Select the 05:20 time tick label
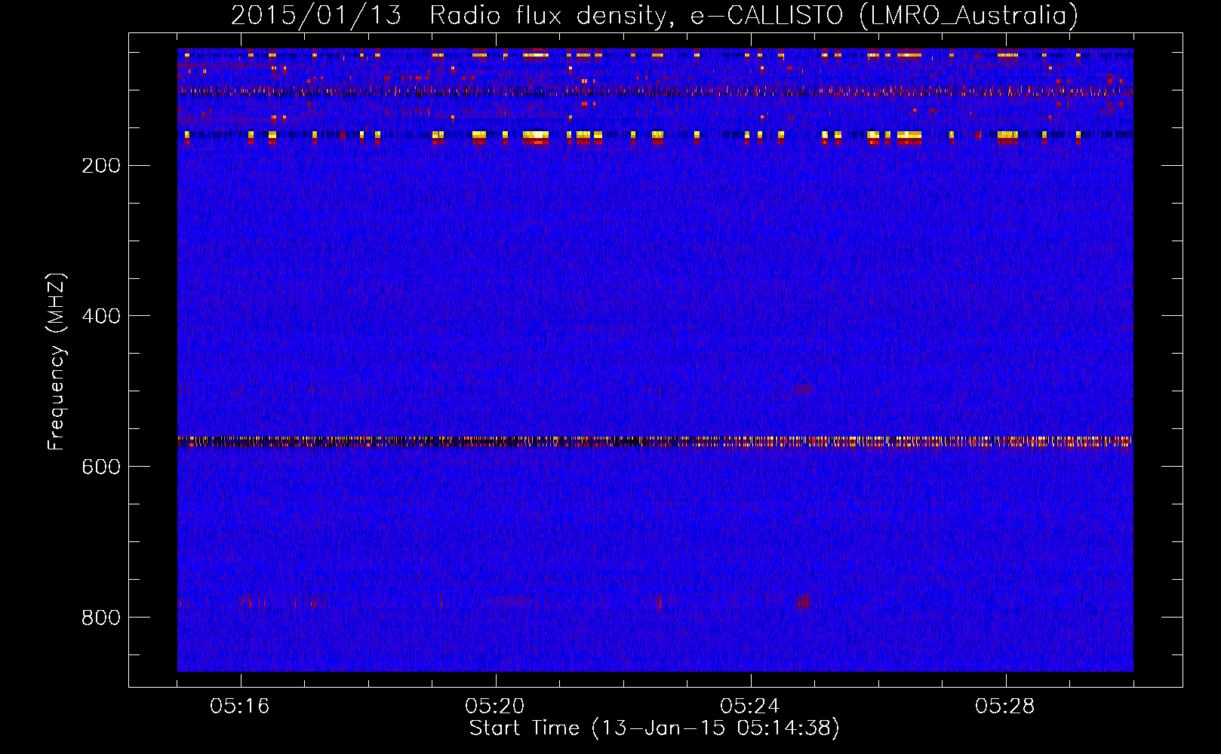The height and width of the screenshot is (754, 1221). (495, 706)
